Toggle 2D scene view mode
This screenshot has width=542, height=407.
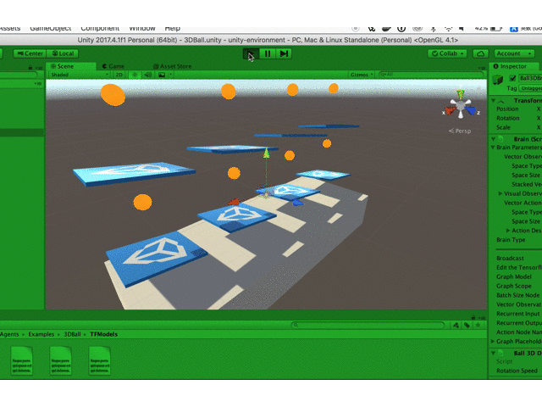pos(119,75)
